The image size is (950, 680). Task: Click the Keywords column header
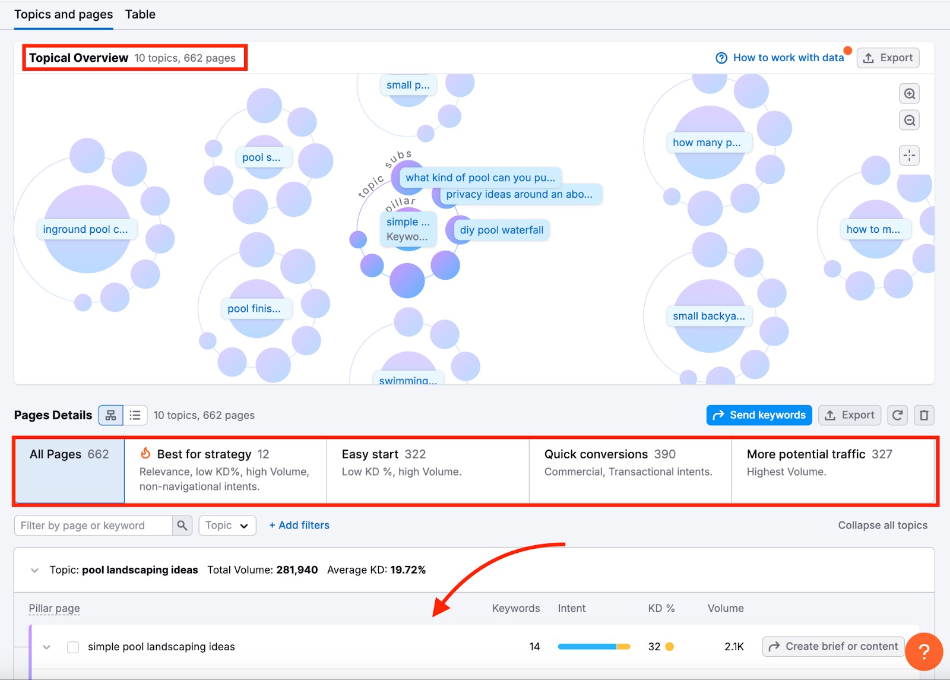[x=516, y=608]
